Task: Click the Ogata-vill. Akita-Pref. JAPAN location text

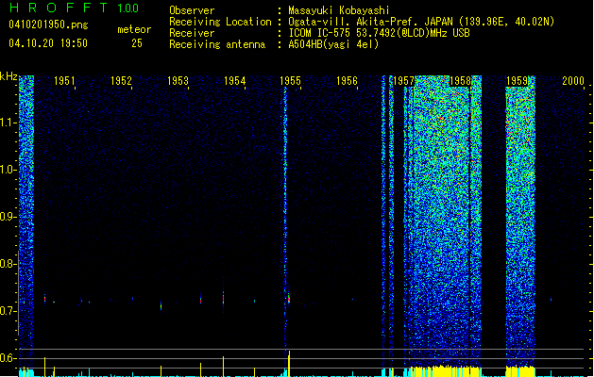Action: (421, 22)
